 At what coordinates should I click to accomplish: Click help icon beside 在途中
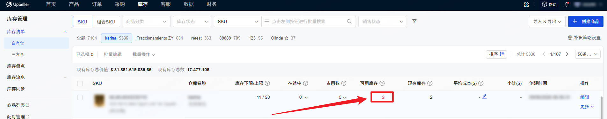pyautogui.click(x=306, y=83)
